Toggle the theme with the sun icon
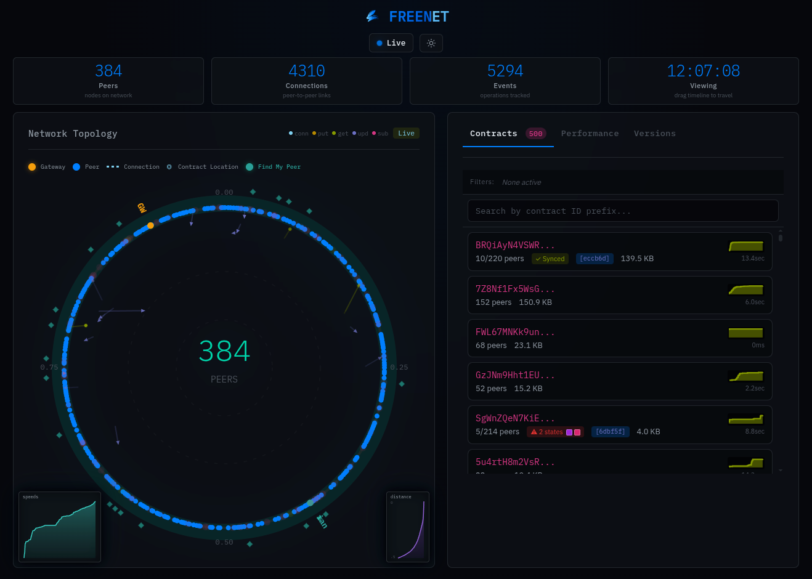This screenshot has height=579, width=812. tap(431, 43)
